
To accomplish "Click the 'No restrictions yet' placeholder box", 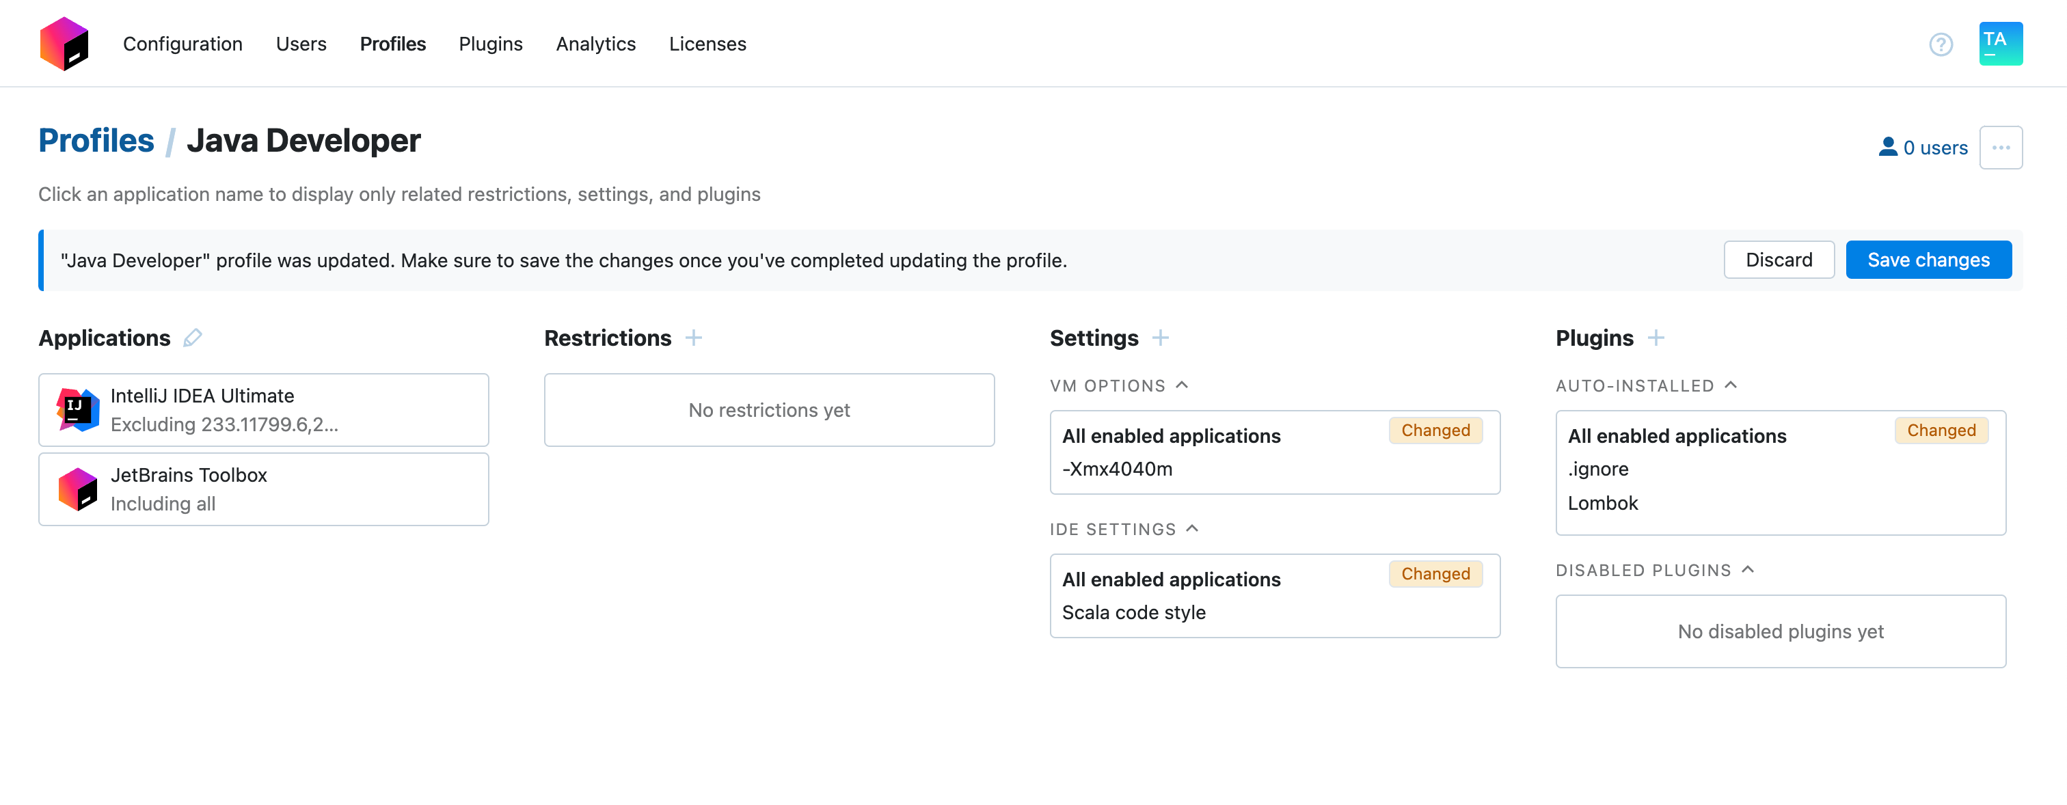I will click(x=769, y=410).
